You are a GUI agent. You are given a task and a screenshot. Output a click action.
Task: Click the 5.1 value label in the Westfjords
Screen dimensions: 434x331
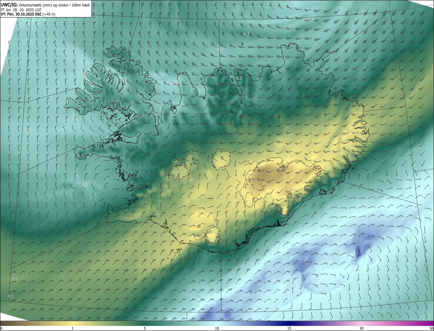(128, 67)
